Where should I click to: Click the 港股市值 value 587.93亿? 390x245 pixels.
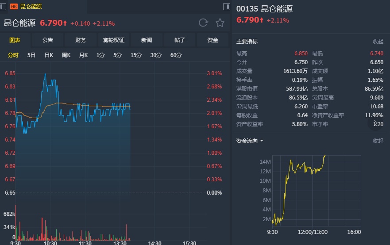pyautogui.click(x=297, y=89)
